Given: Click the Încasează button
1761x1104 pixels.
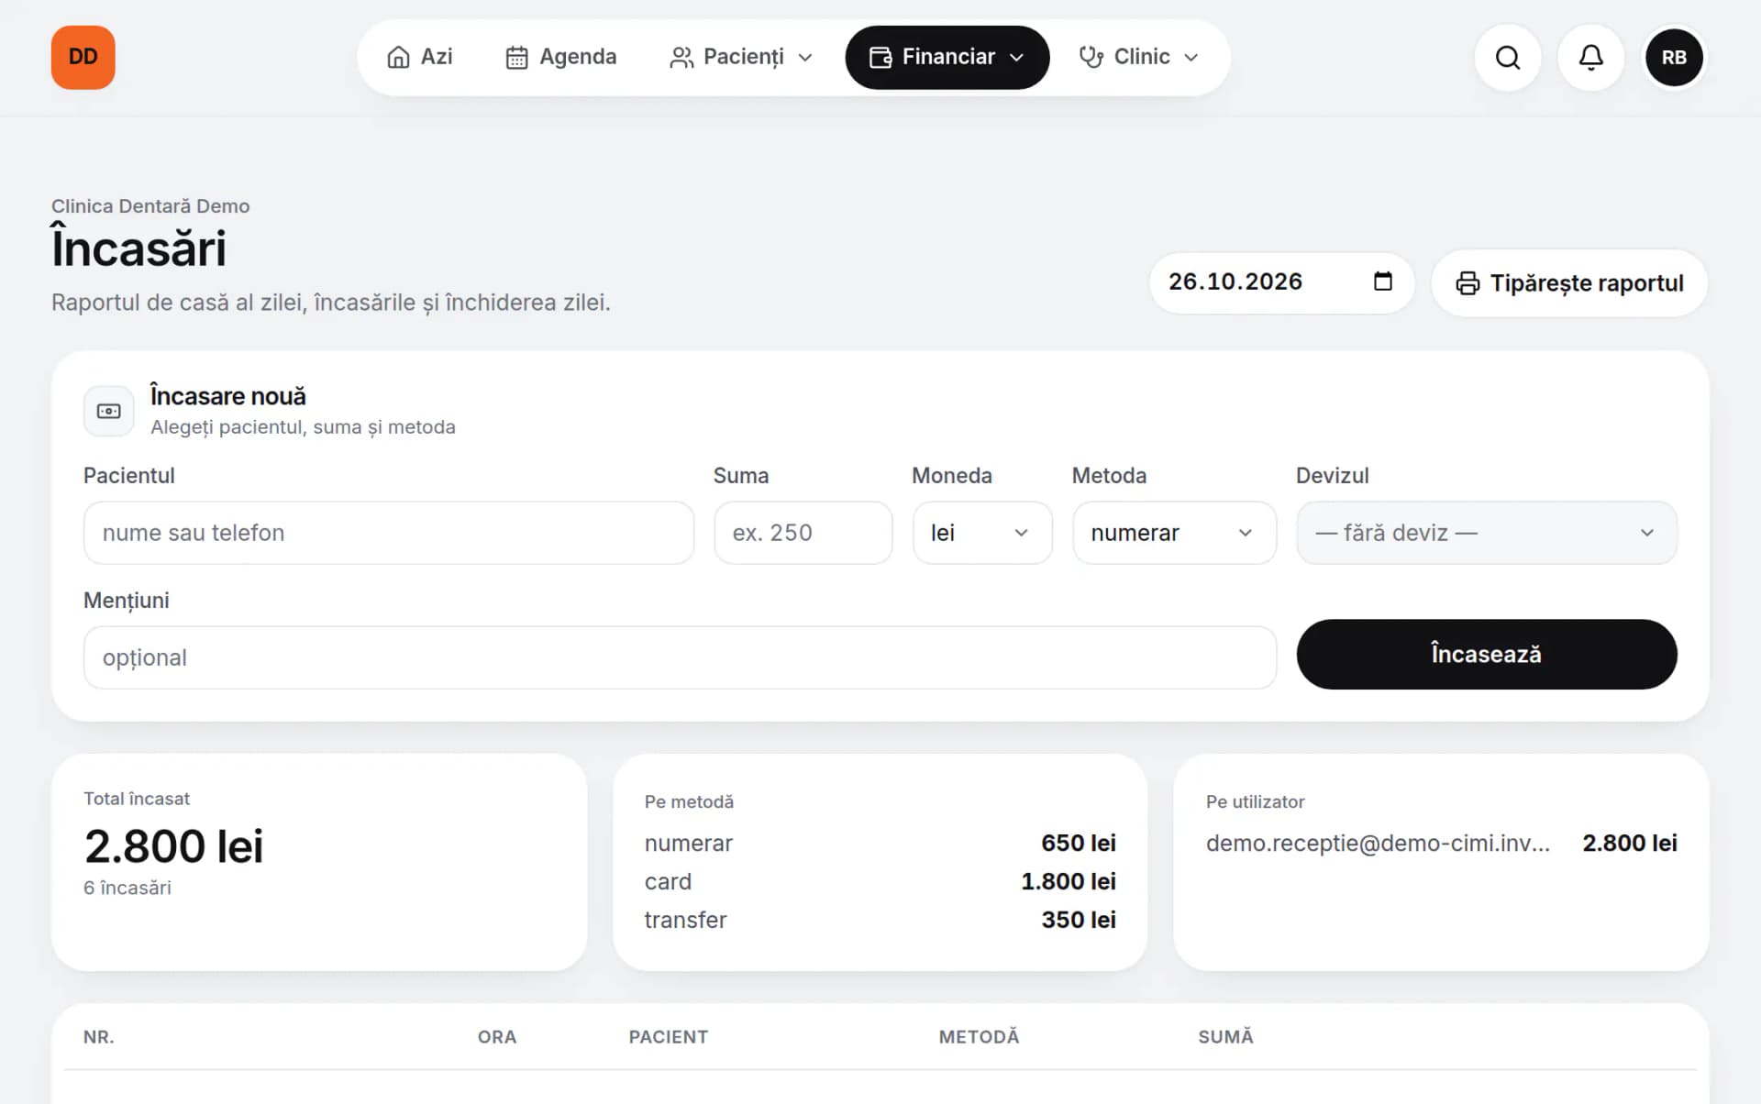Looking at the screenshot, I should [1486, 654].
